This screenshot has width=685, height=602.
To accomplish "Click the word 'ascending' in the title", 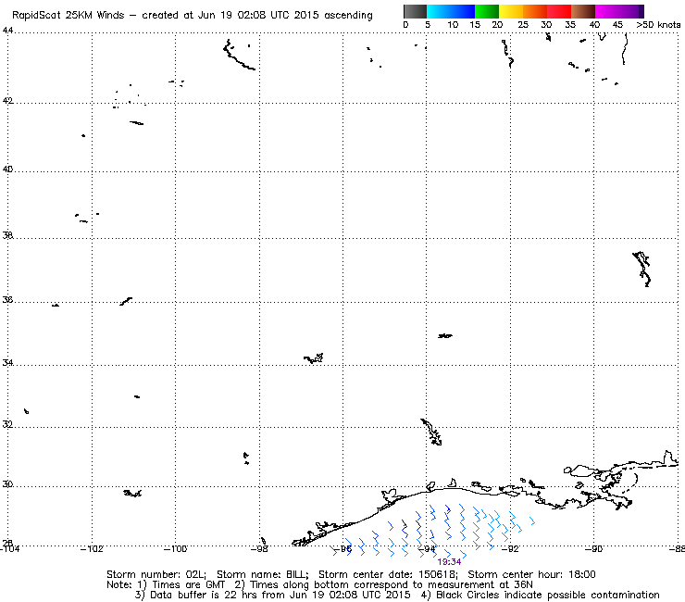I will pos(348,16).
